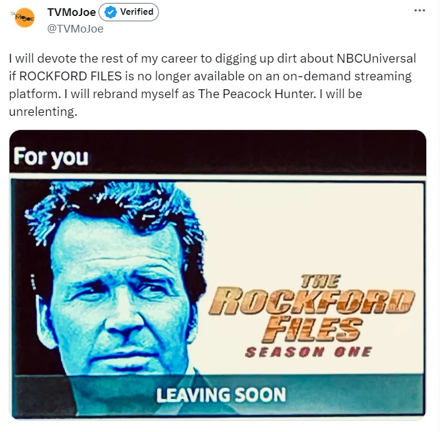The width and height of the screenshot is (441, 432).
Task: Click the TVMoJoe orange profile avatar
Action: 24,18
